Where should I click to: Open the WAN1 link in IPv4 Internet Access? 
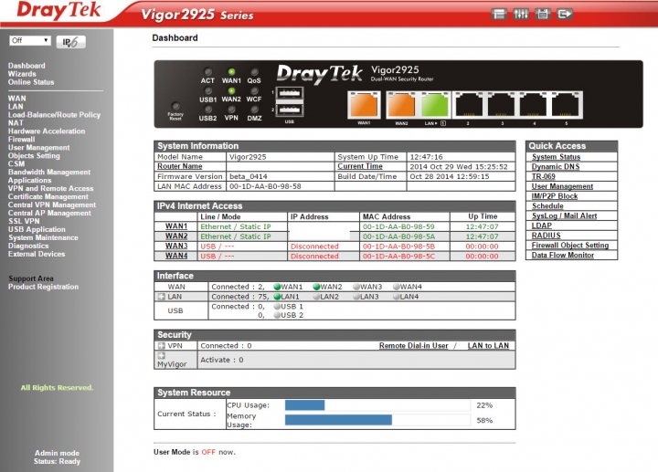[x=176, y=226]
